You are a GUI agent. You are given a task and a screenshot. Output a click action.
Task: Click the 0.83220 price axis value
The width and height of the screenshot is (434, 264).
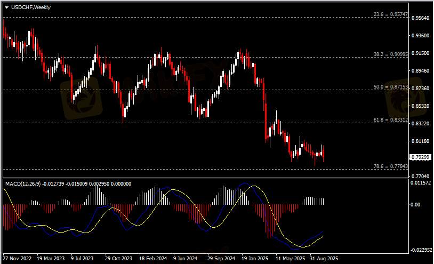421,123
